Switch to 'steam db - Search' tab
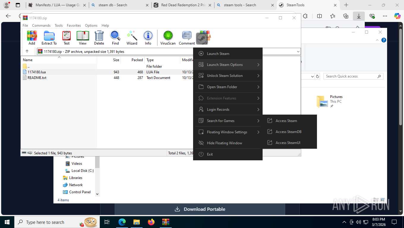404x228 pixels. click(120, 5)
